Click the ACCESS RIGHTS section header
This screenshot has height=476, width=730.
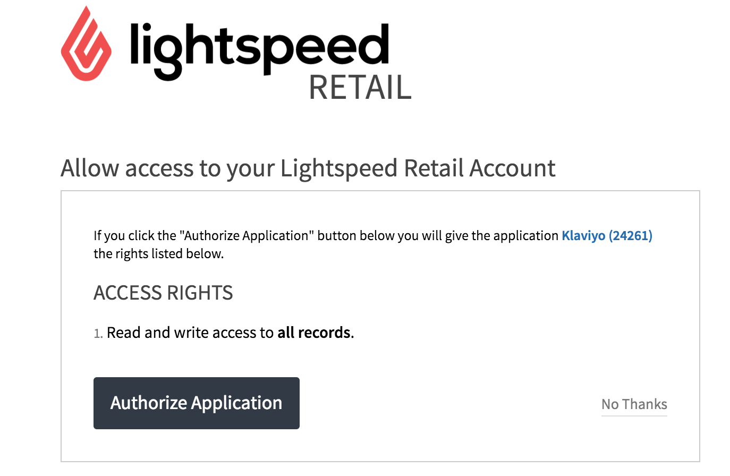(x=163, y=293)
